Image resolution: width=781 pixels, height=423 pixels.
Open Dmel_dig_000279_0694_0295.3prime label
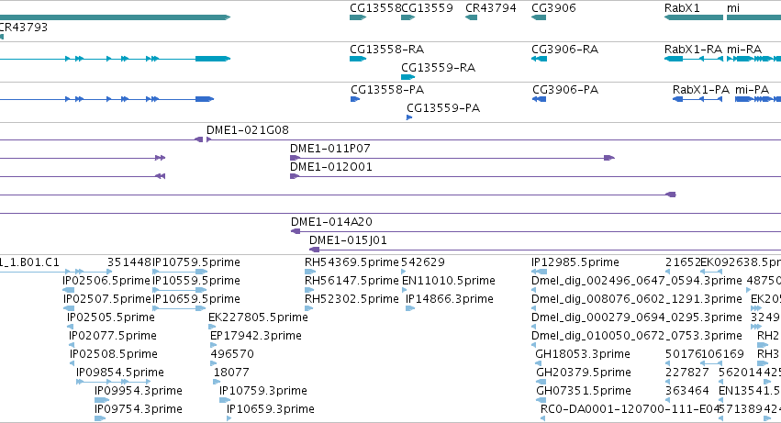click(637, 317)
